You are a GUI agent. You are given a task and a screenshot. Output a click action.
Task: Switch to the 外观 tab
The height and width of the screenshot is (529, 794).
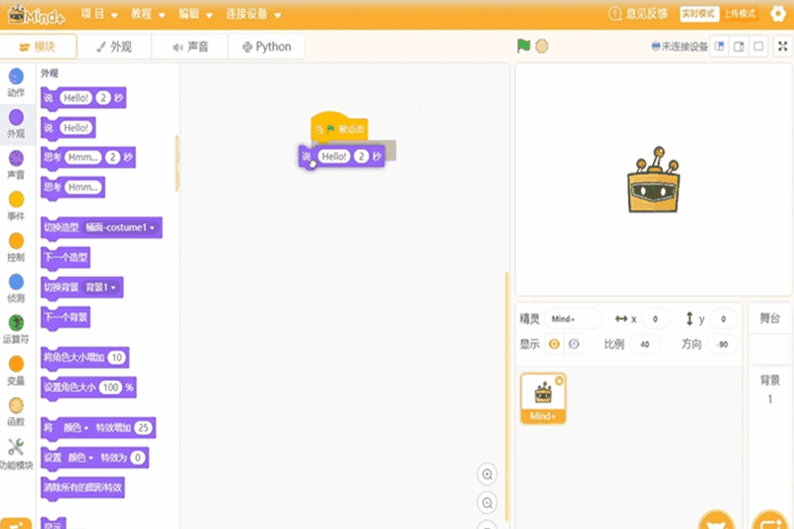[x=114, y=47]
